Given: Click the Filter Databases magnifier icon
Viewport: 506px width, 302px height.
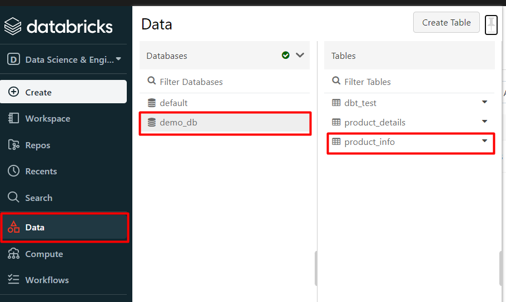Looking at the screenshot, I should [x=151, y=80].
